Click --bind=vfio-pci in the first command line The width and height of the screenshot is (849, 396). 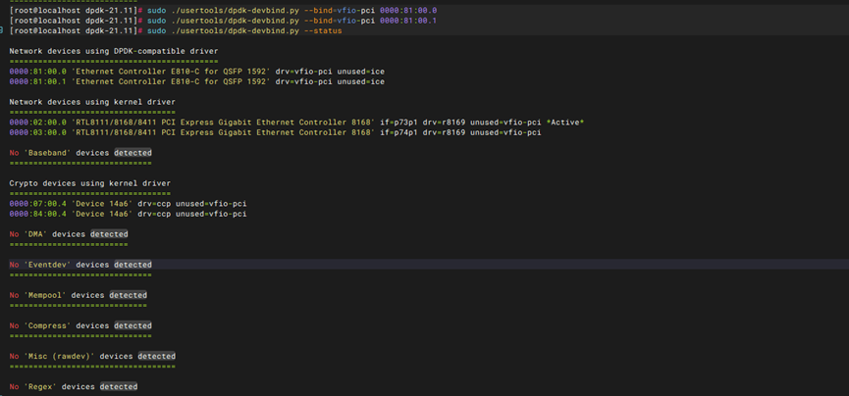[340, 10]
